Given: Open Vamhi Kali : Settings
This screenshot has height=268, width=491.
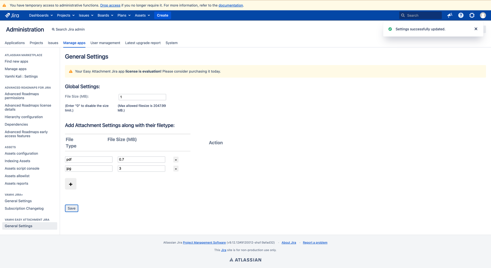Looking at the screenshot, I should click(x=21, y=76).
